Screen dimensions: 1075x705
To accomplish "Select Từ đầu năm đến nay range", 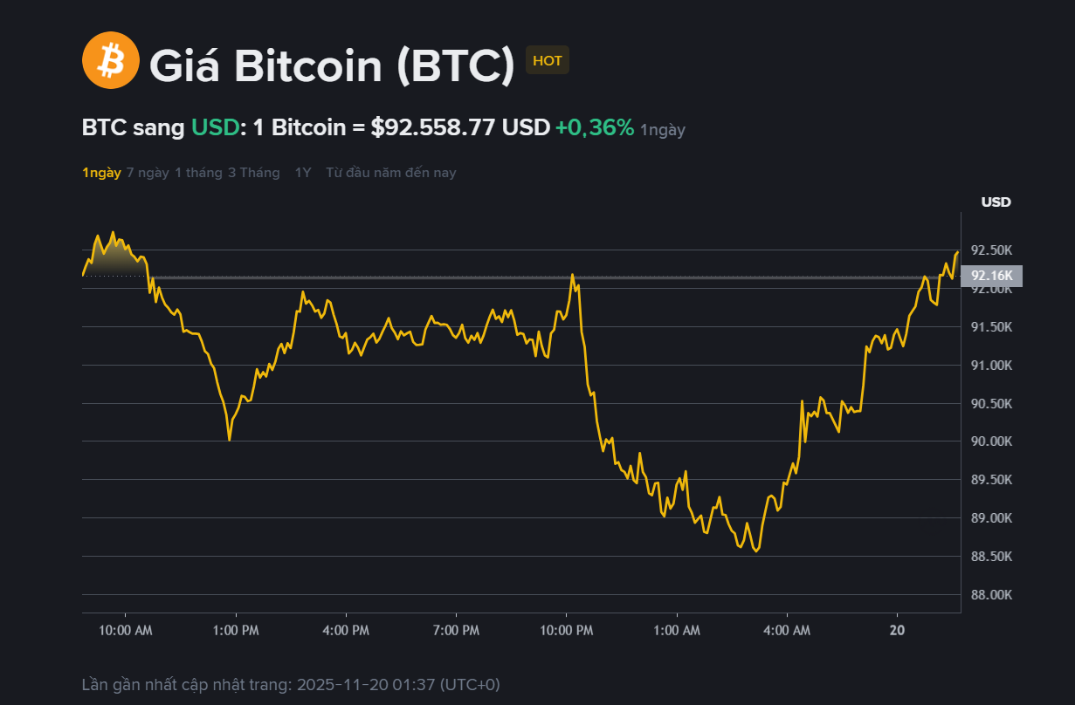I will tap(390, 173).
